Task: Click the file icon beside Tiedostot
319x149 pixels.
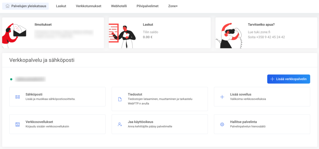Action: [120, 99]
